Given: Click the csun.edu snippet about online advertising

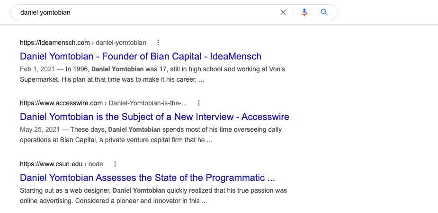Looking at the screenshot, I should pos(153,196).
